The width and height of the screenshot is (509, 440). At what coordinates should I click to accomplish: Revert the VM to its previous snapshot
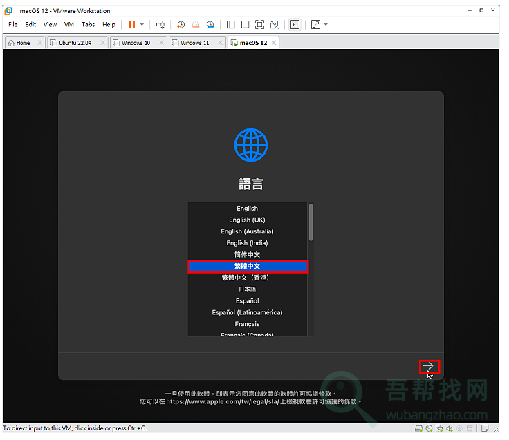pos(196,25)
